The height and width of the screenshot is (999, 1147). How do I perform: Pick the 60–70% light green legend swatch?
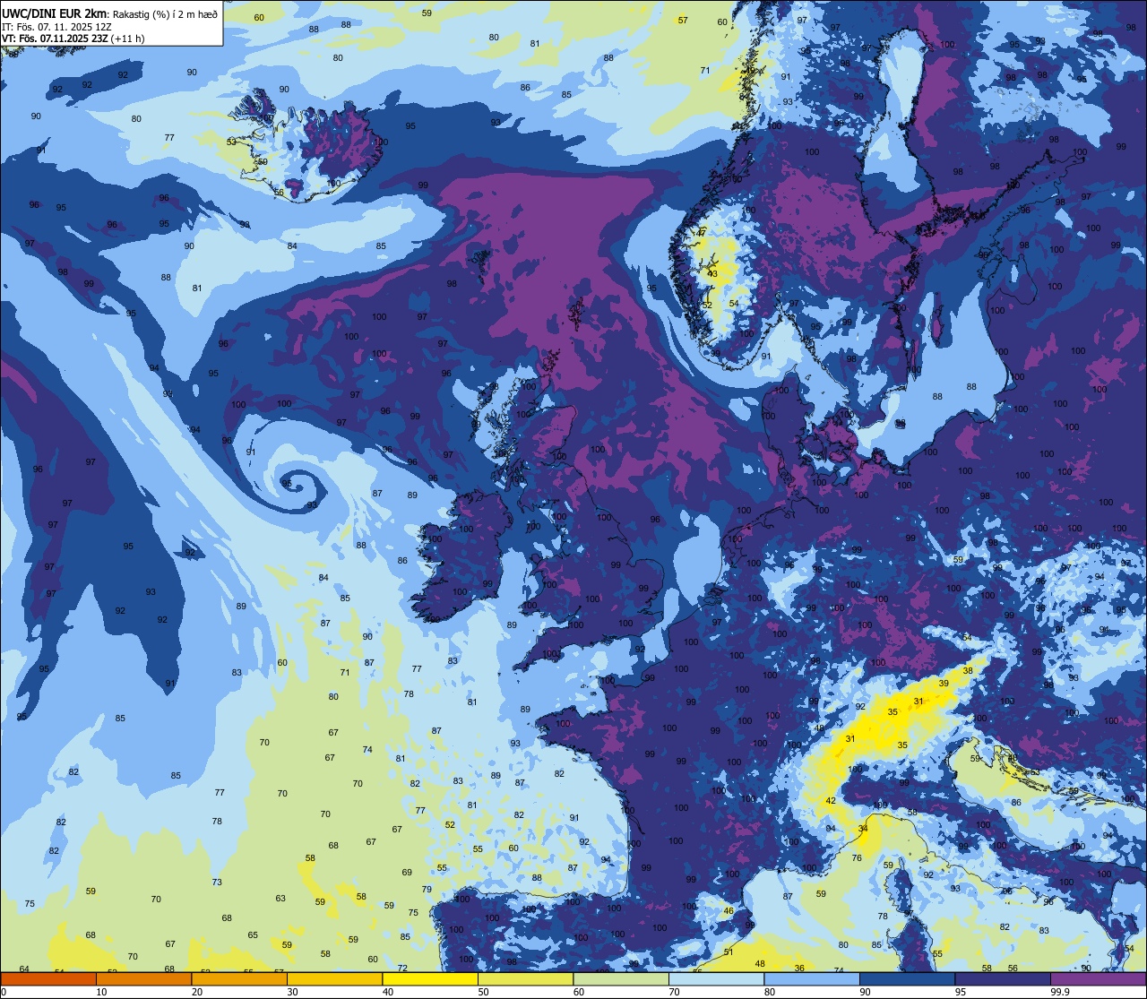point(621,979)
